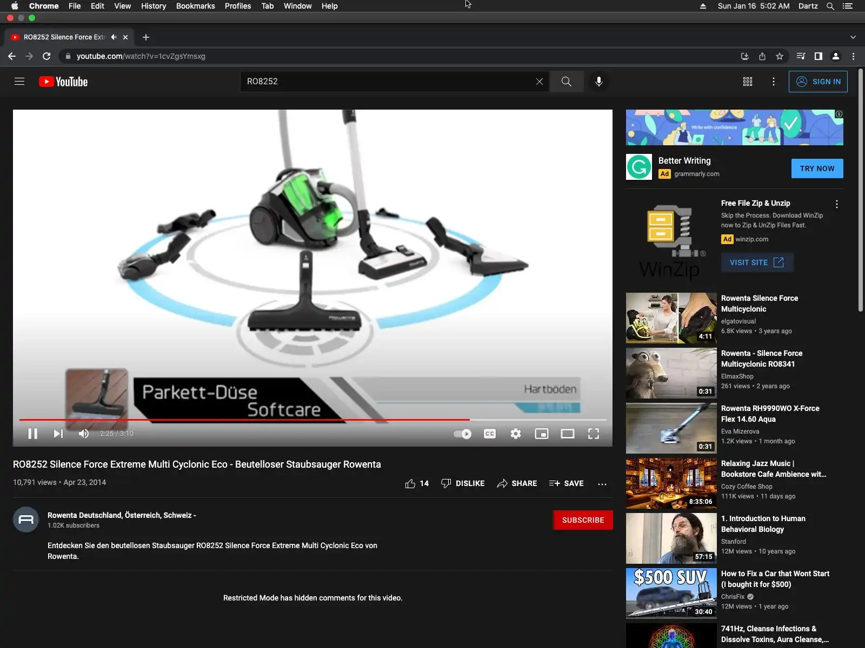Viewport: 865px width, 648px height.
Task: Open more actions ellipsis under video
Action: (x=602, y=484)
